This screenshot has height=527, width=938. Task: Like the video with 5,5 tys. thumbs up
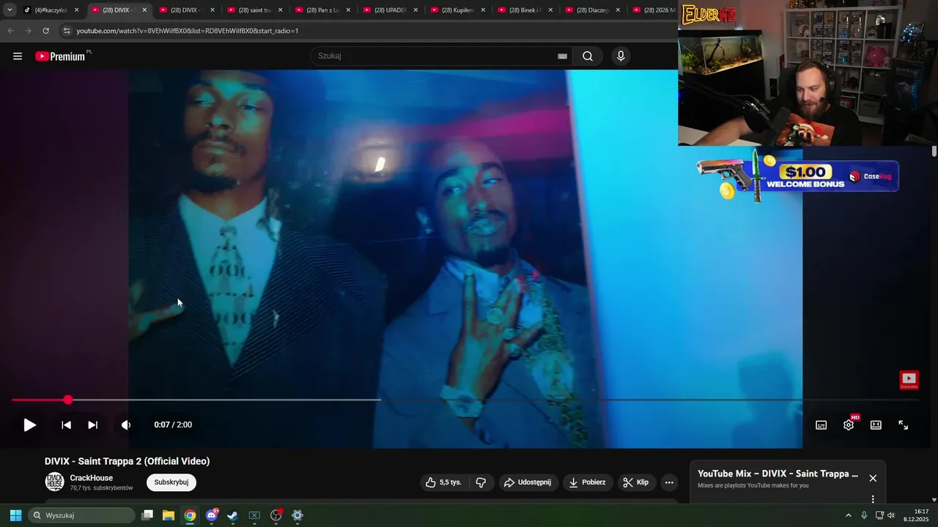(x=443, y=482)
